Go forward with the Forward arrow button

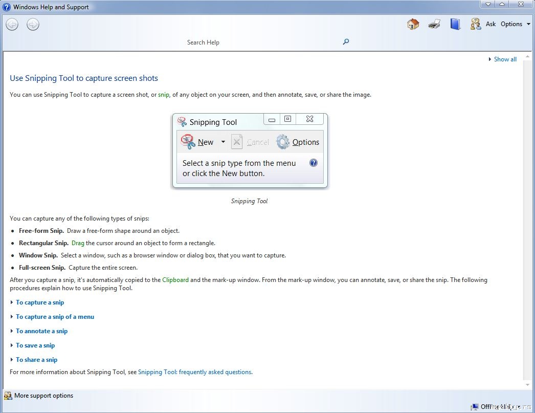33,24
